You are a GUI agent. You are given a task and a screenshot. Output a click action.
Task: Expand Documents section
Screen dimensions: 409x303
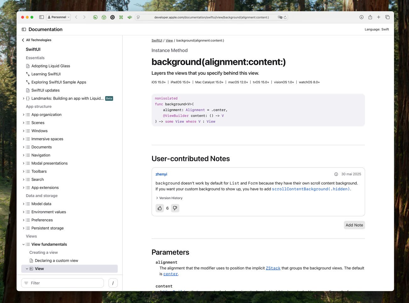click(x=23, y=147)
